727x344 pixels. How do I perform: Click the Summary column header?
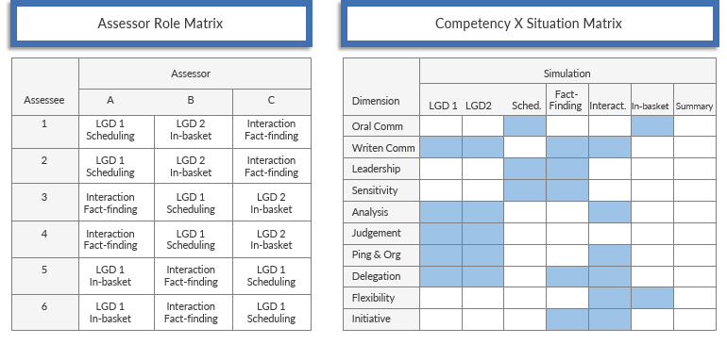click(x=695, y=100)
